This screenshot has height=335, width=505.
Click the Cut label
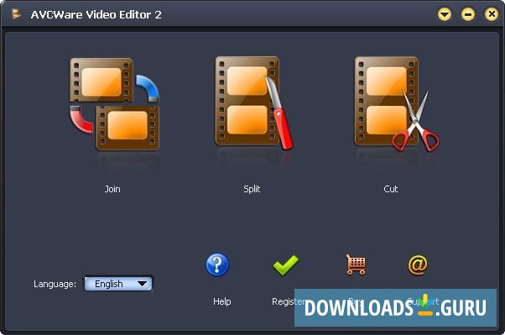pyautogui.click(x=391, y=189)
